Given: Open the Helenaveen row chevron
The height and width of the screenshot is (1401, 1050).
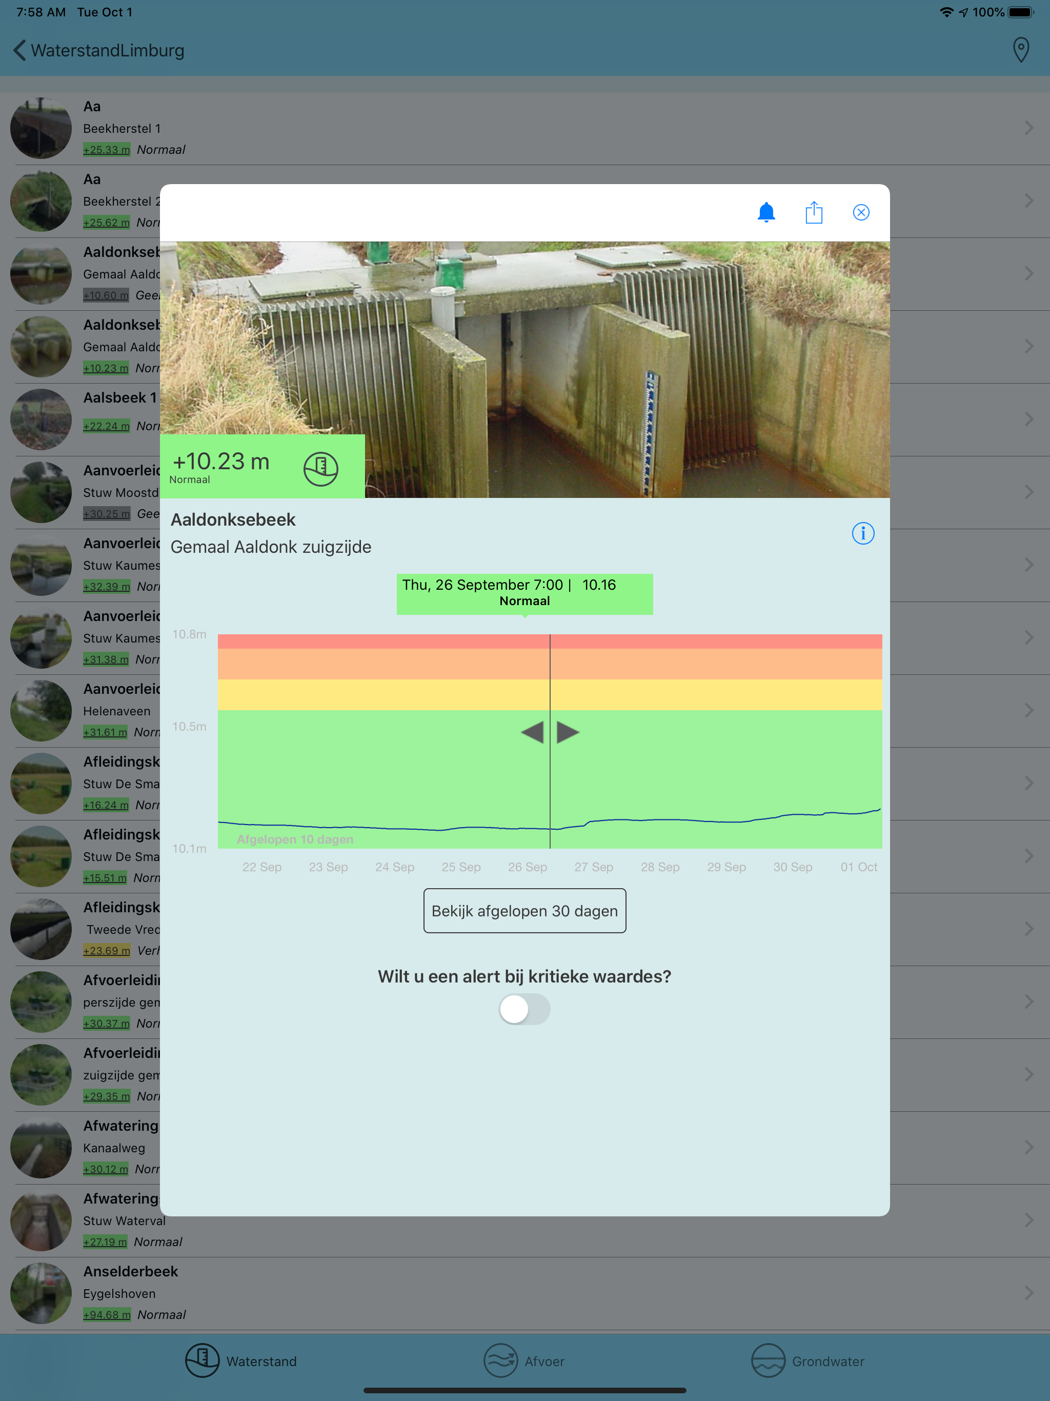Looking at the screenshot, I should click(x=1029, y=711).
